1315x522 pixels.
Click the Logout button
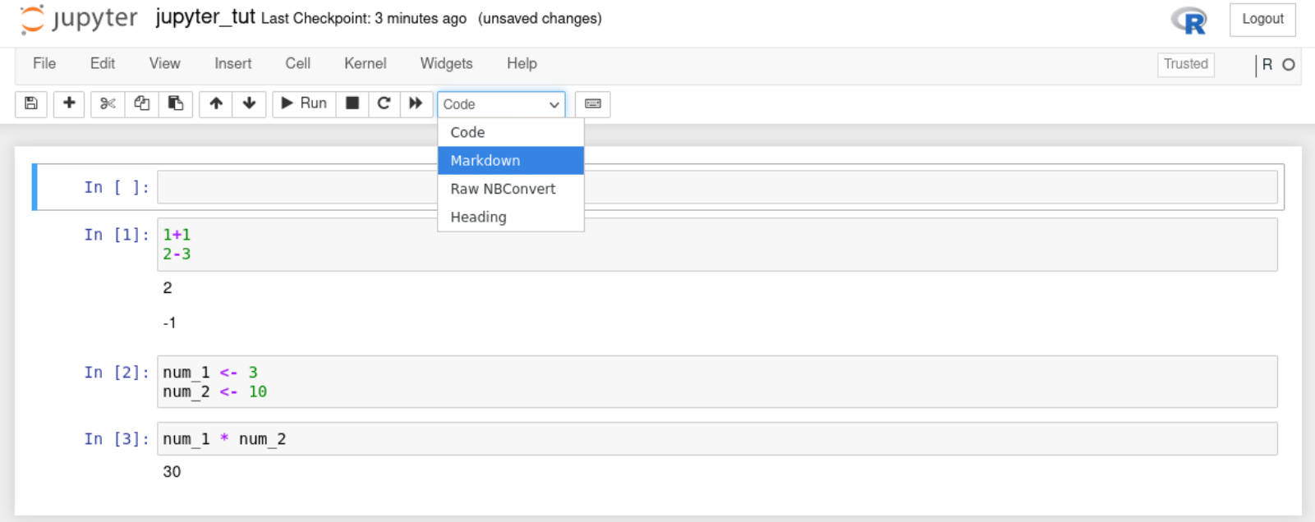[1262, 20]
